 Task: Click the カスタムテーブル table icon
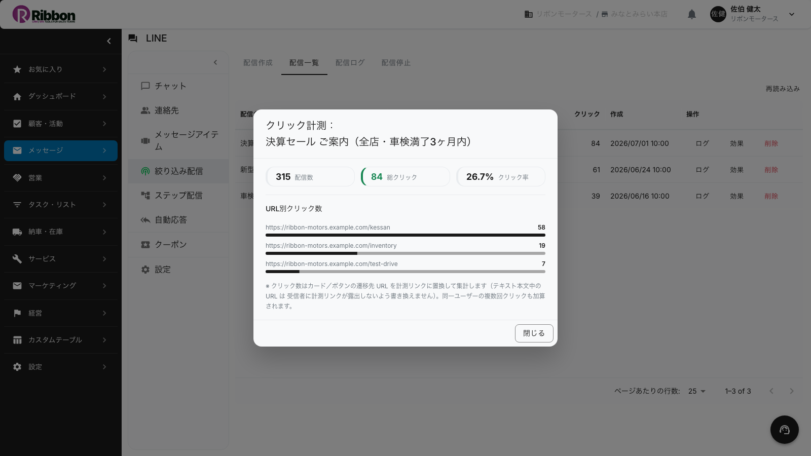click(17, 340)
